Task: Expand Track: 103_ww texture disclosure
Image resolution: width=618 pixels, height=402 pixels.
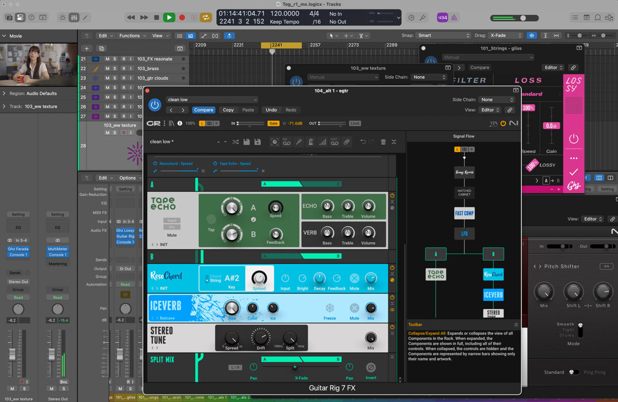Action: tap(4, 106)
